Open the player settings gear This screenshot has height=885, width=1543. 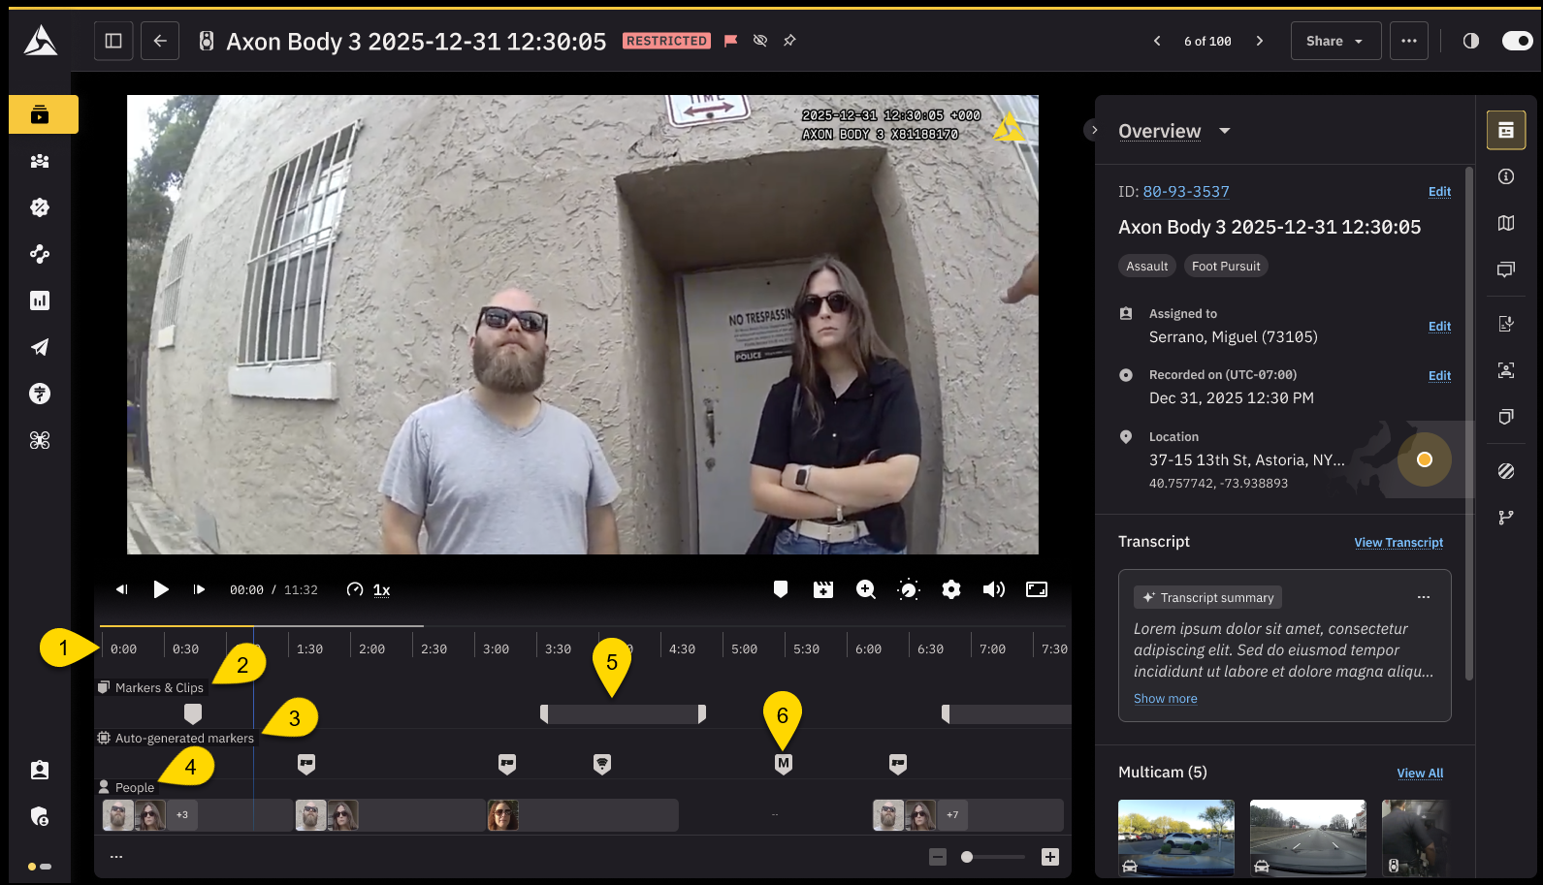coord(951,589)
